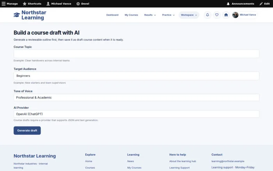
Task: Click the learning@northstar.example email link
Action: [228, 161]
